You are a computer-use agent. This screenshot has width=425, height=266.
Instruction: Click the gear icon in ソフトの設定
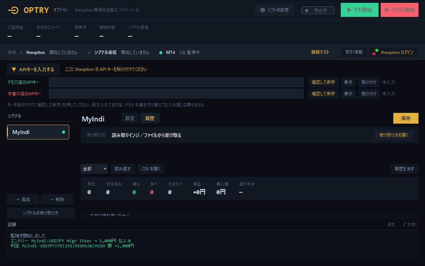[262, 10]
